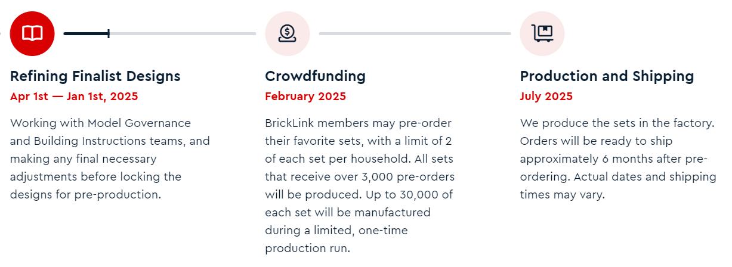Click the red open book stage icon
Viewport: 732px width, 267px height.
coord(32,33)
